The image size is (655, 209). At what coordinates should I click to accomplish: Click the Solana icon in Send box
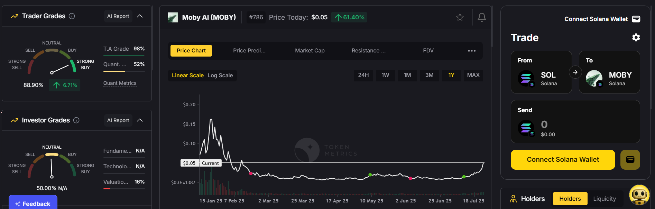pos(526,128)
